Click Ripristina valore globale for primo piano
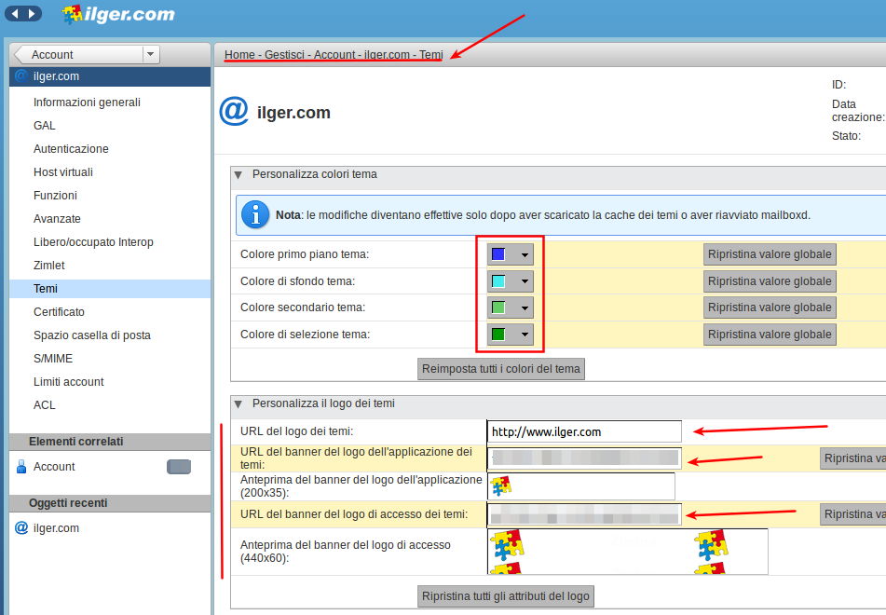The width and height of the screenshot is (886, 615). click(770, 254)
